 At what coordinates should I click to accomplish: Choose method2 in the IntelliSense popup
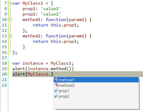[96, 85]
